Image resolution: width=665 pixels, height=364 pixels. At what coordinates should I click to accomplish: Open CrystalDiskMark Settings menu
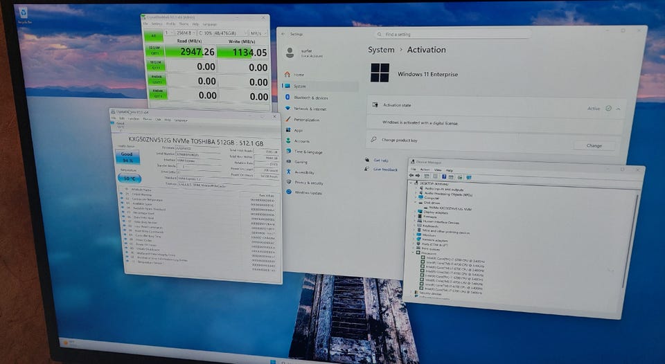click(157, 24)
